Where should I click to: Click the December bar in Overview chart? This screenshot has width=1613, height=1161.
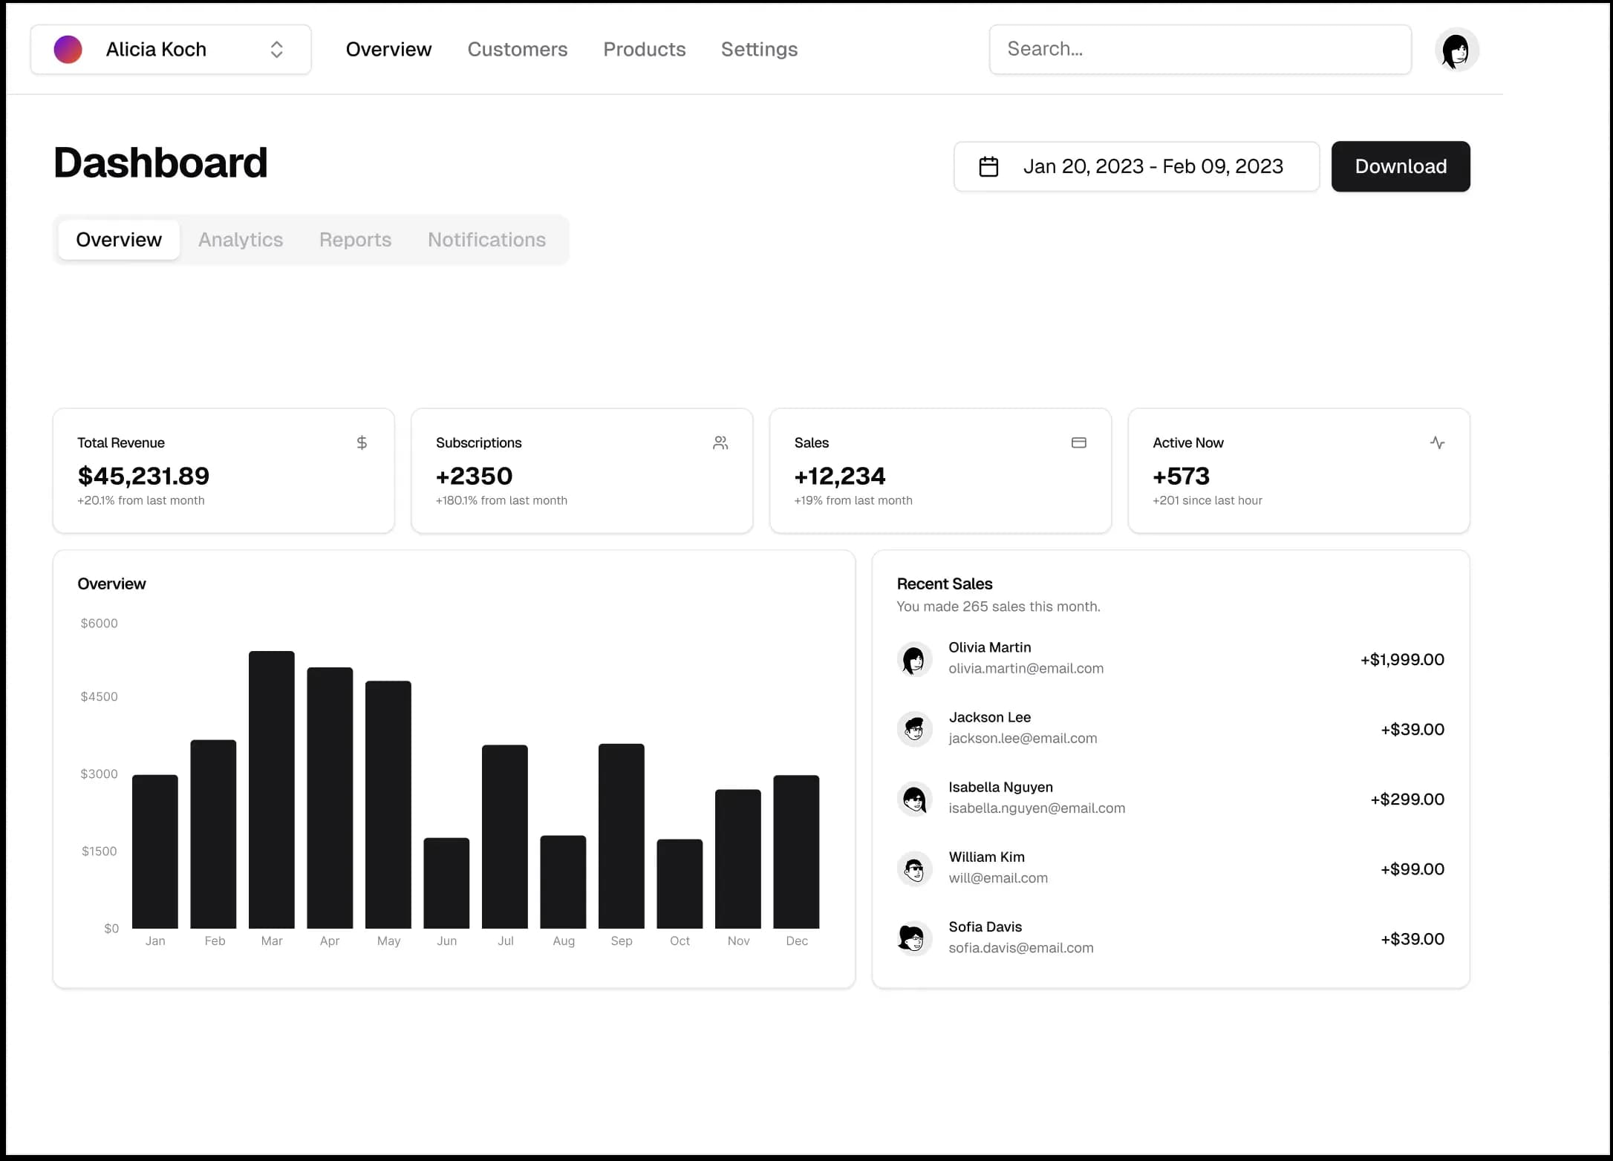tap(796, 852)
